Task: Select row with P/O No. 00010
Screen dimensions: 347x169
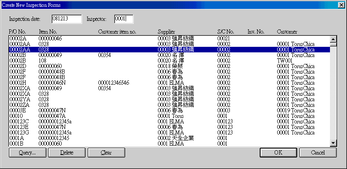Action: pos(169,116)
